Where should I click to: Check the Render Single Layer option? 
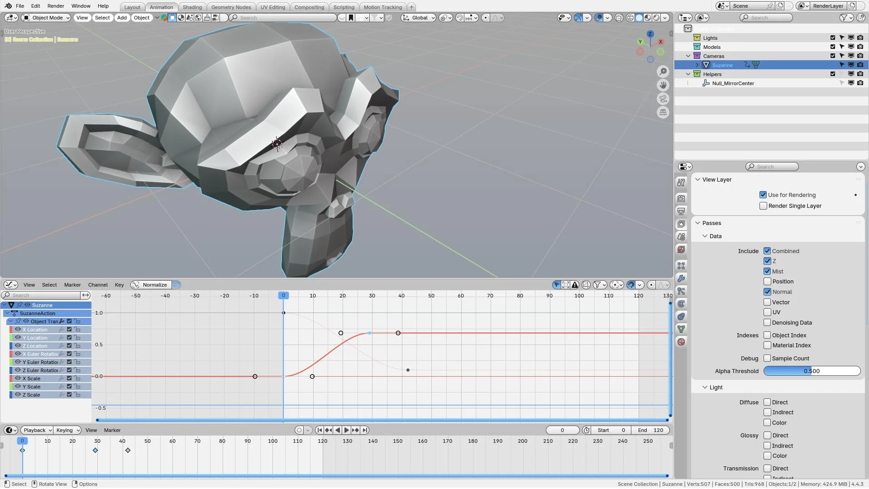pos(763,206)
